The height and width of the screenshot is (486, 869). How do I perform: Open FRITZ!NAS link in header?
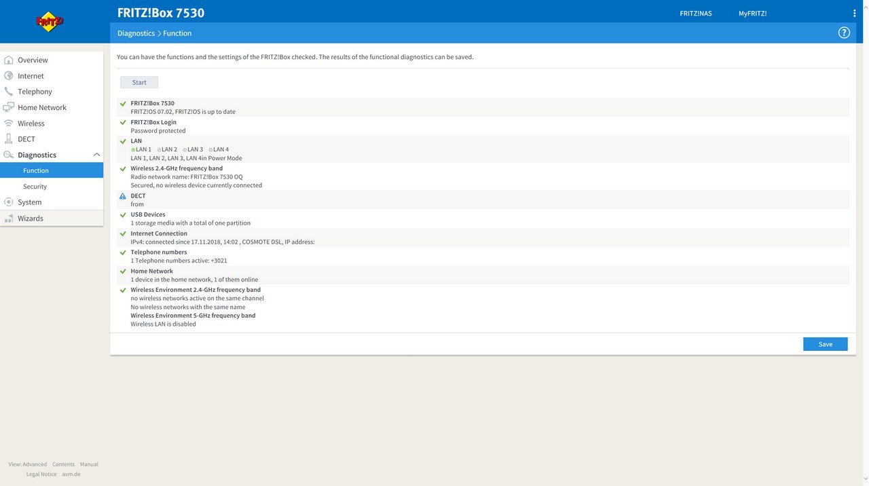(x=696, y=14)
